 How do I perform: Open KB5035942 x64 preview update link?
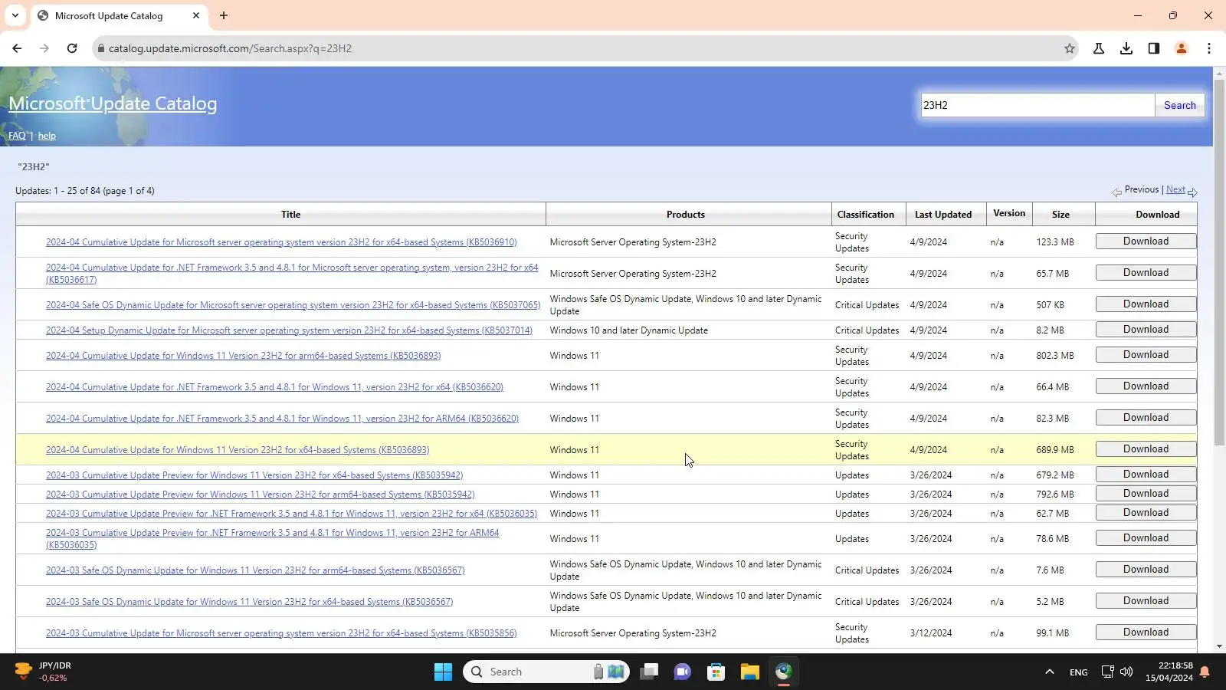click(x=254, y=475)
